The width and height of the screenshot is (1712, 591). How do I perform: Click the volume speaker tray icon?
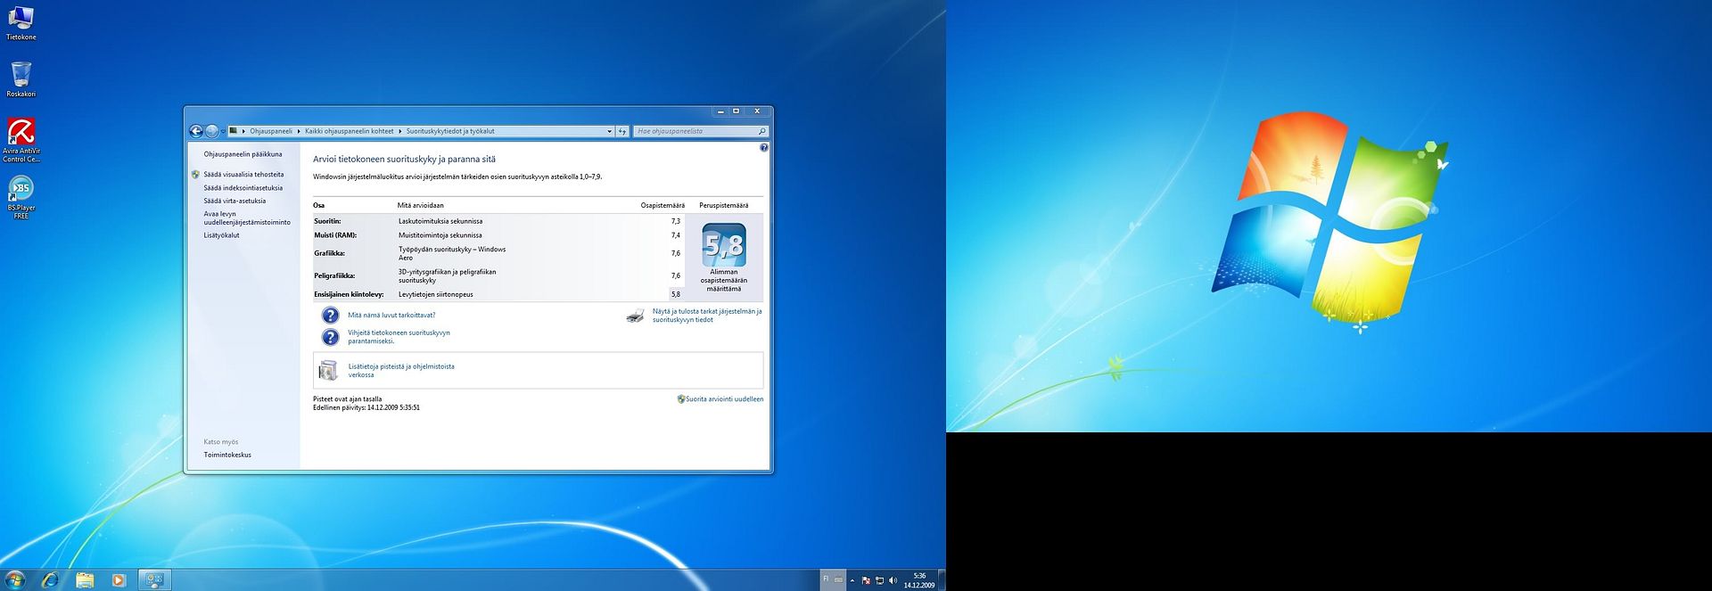(893, 580)
